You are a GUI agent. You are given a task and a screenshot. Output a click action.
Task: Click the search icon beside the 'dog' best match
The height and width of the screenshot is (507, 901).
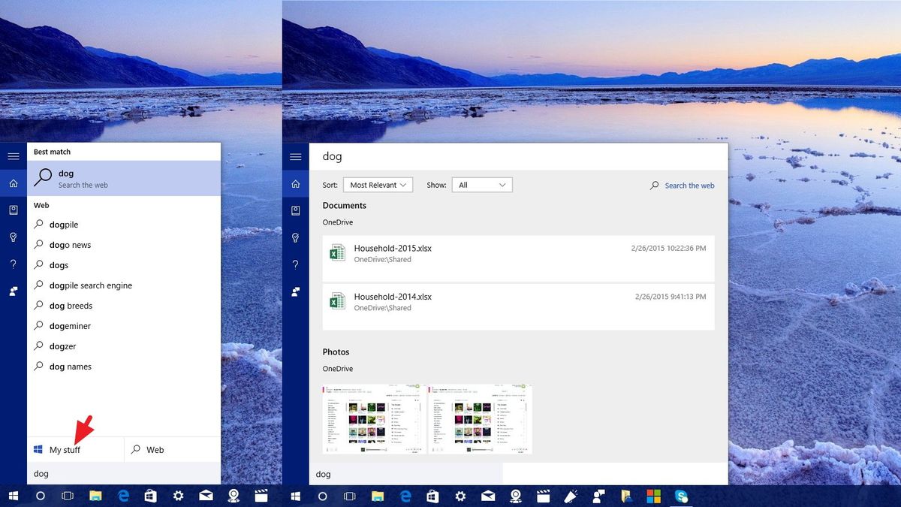click(43, 177)
